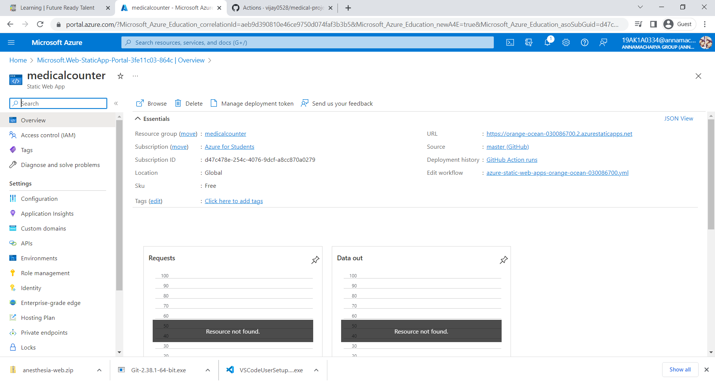Viewport: 715px width, 383px height.
Task: Focus the Search resources, services, and docs box
Action: 307,42
